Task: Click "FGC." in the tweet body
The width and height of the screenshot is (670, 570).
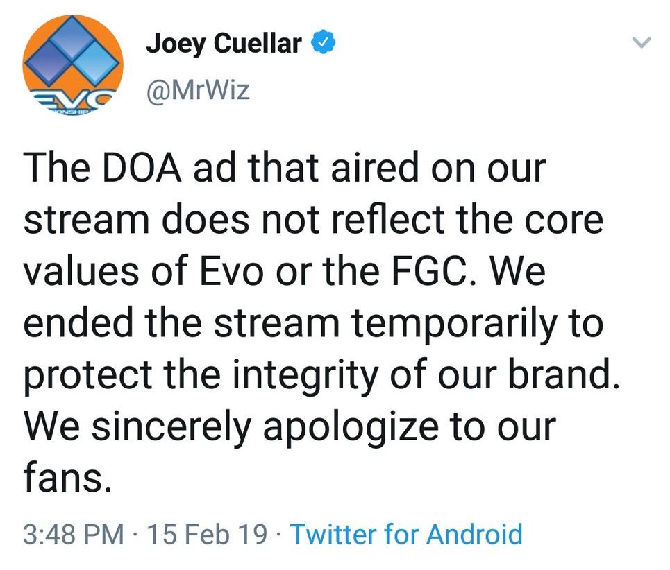Action: coord(437,271)
